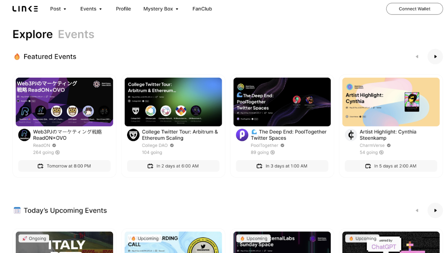
Task: Open Artist Highlight: Cynthia Steenkamp title
Action: point(388,135)
